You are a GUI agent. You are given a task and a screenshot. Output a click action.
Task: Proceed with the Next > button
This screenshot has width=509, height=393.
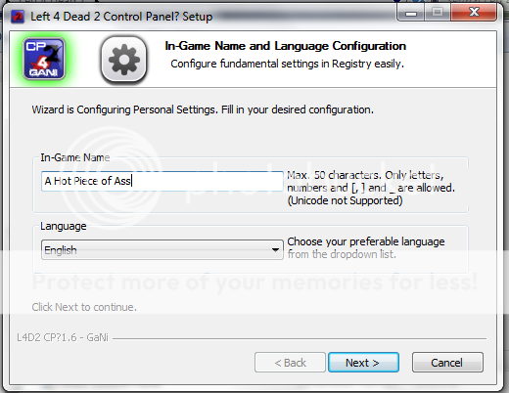(363, 363)
